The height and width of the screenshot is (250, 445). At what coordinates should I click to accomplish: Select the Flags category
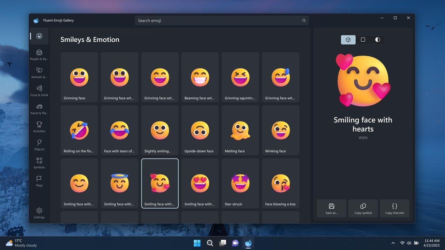[x=39, y=181]
